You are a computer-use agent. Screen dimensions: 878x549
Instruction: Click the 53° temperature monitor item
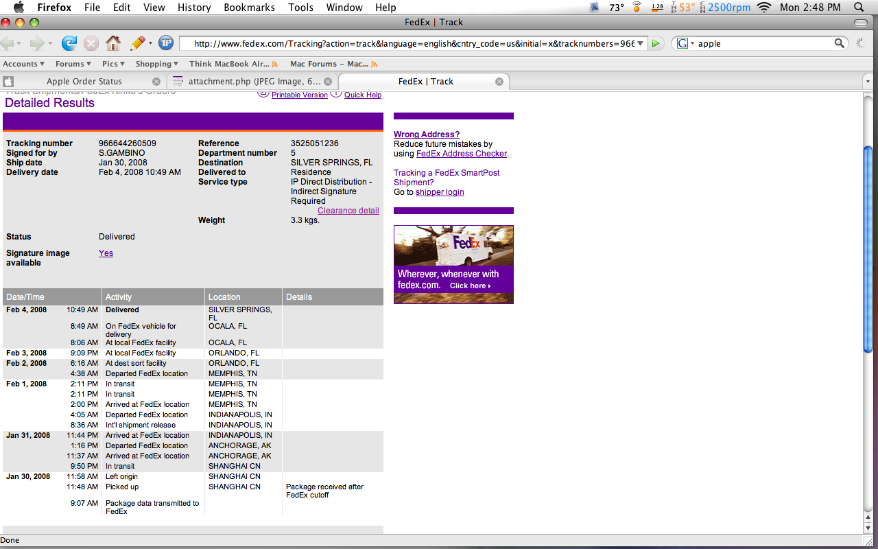pos(687,8)
